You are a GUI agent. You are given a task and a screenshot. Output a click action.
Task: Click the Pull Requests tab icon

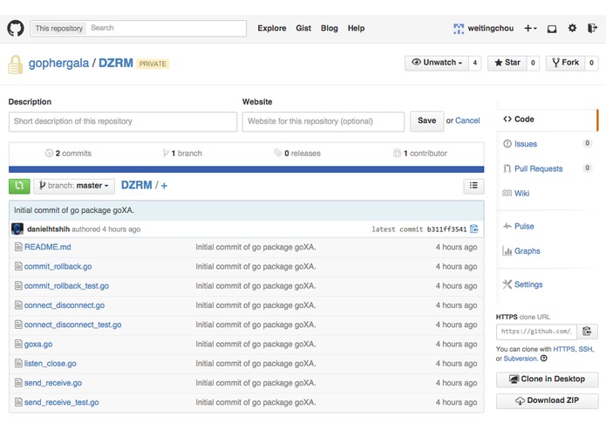click(x=507, y=168)
